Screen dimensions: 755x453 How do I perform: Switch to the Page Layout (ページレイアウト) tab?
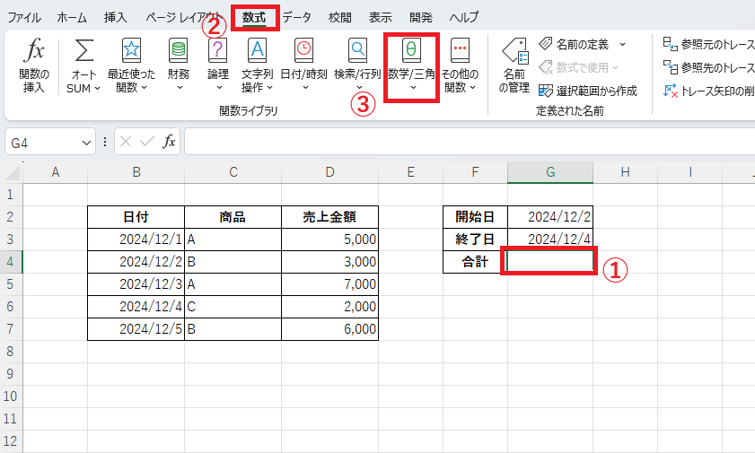[183, 17]
